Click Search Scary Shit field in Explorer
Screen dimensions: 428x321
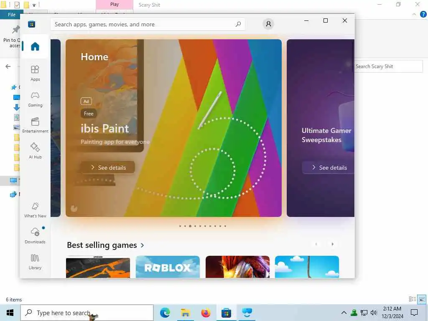pos(389,66)
